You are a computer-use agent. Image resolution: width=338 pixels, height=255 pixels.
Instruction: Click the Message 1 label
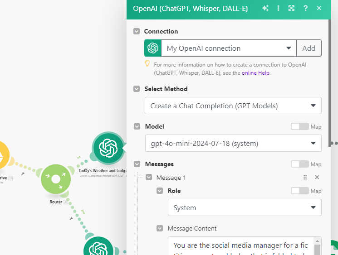pyautogui.click(x=171, y=178)
